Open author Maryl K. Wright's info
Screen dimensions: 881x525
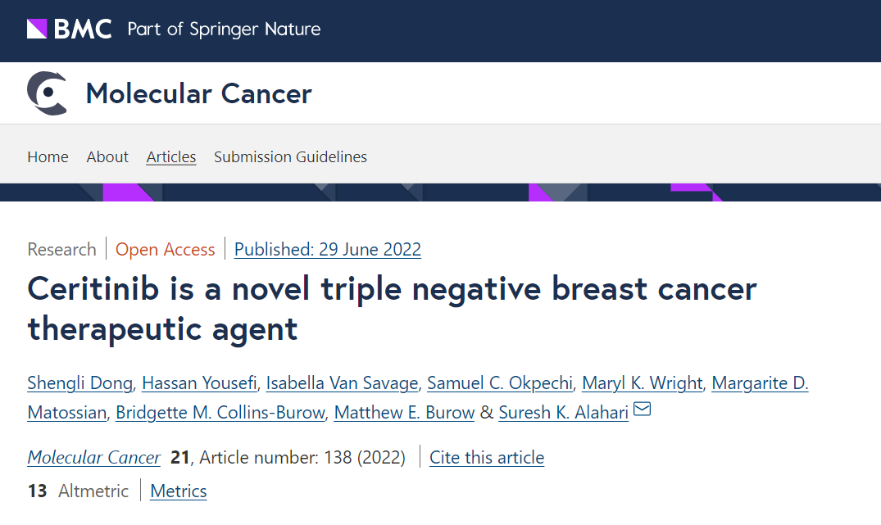point(642,382)
